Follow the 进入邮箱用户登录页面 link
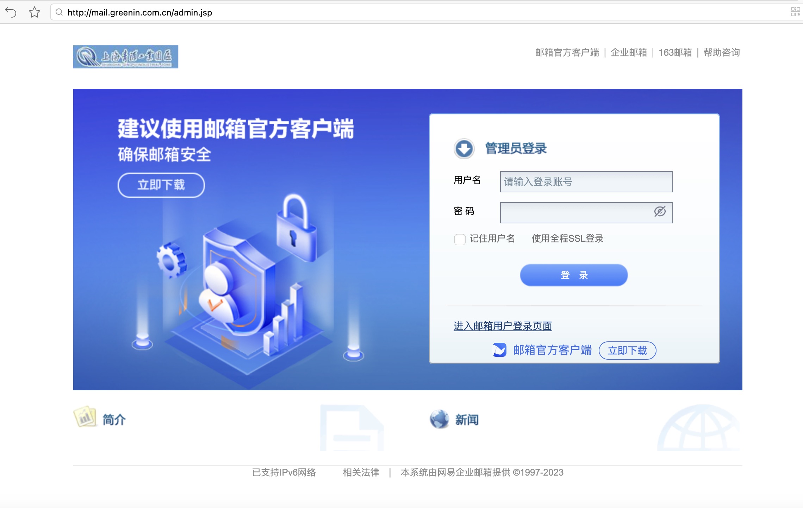Viewport: 803px width, 508px height. click(503, 326)
